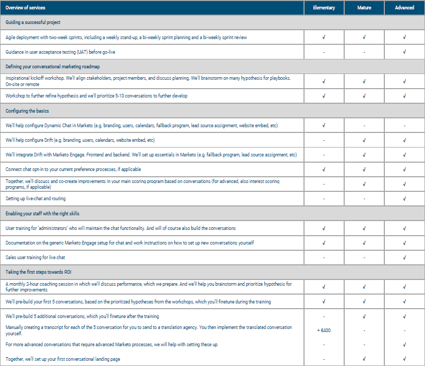
Task: Select the Mature column header
Action: click(364, 8)
